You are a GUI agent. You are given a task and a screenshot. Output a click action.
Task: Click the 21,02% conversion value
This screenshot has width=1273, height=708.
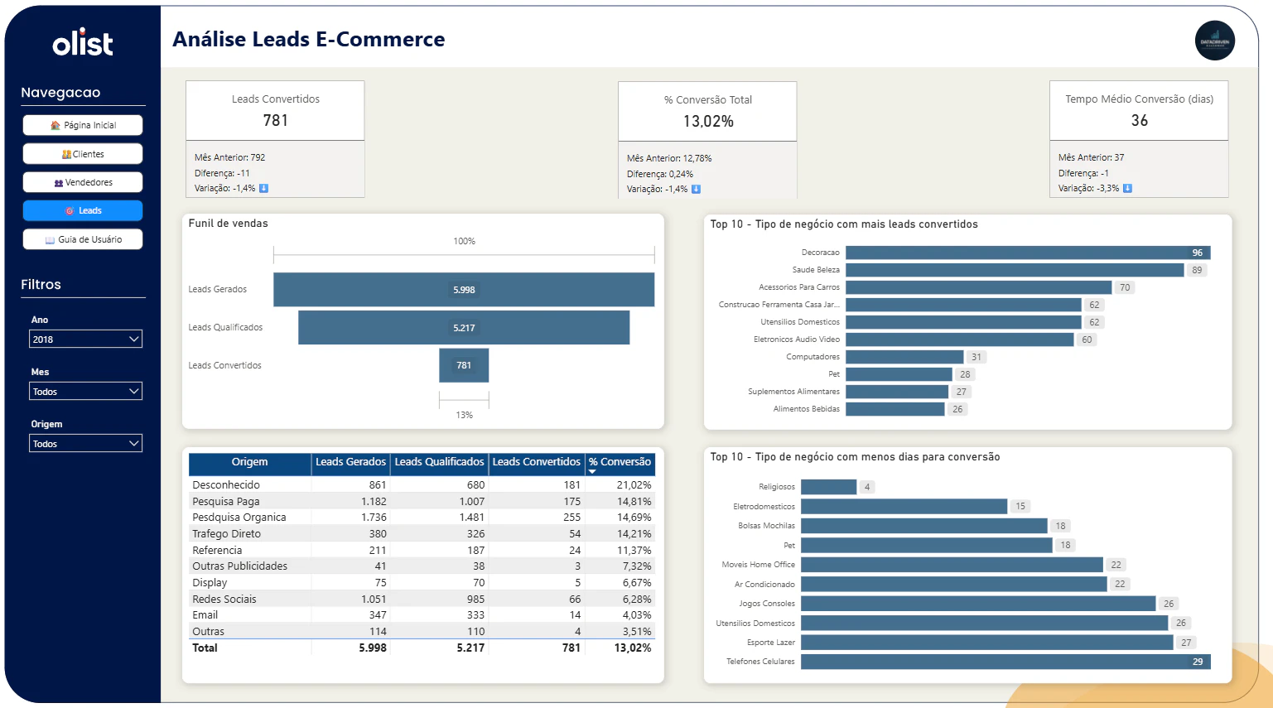[634, 485]
